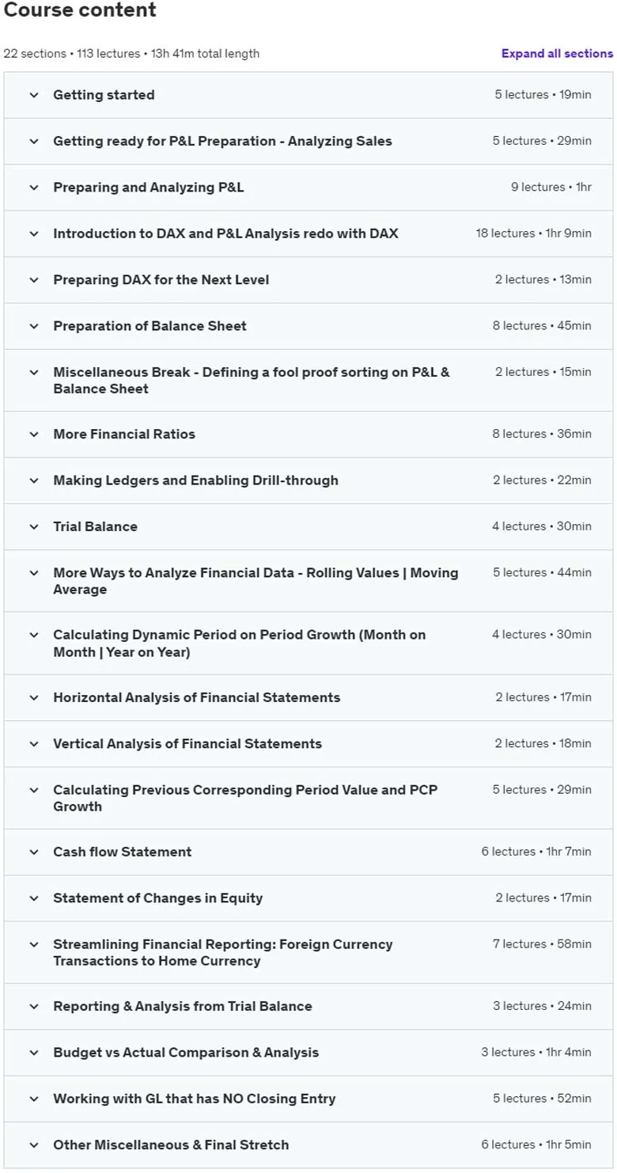Select the Getting ready for P&L Preparation title
Screen dimensions: 617x1173
click(222, 141)
